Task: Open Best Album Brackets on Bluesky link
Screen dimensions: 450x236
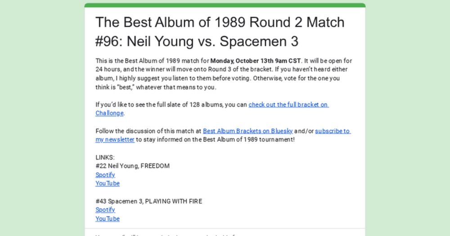Action: pos(247,131)
